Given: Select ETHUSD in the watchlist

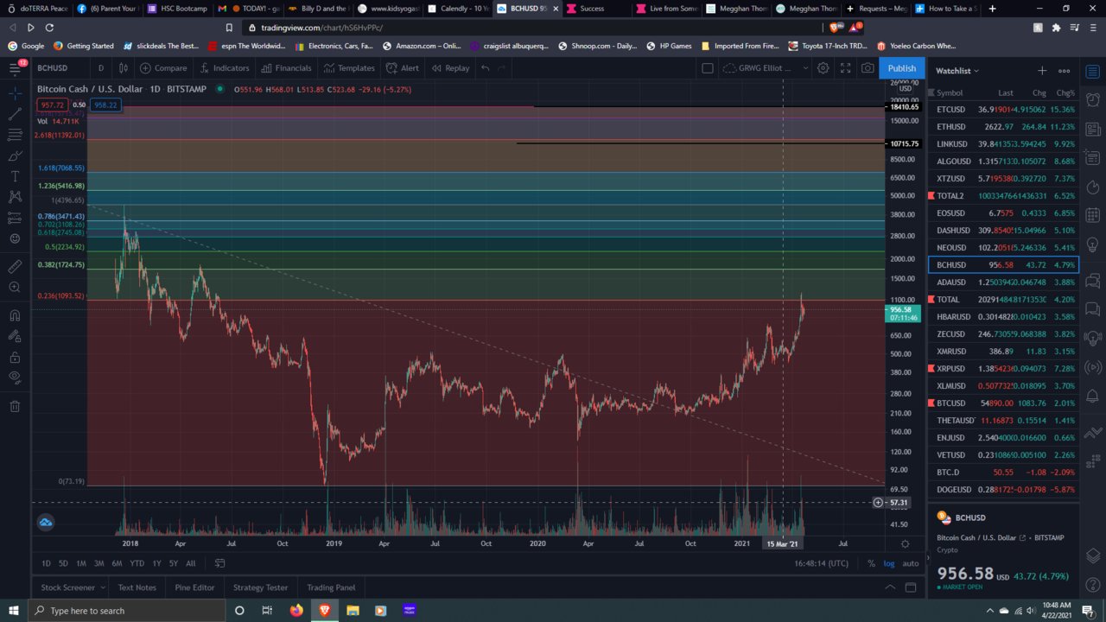Looking at the screenshot, I should [x=1003, y=127].
